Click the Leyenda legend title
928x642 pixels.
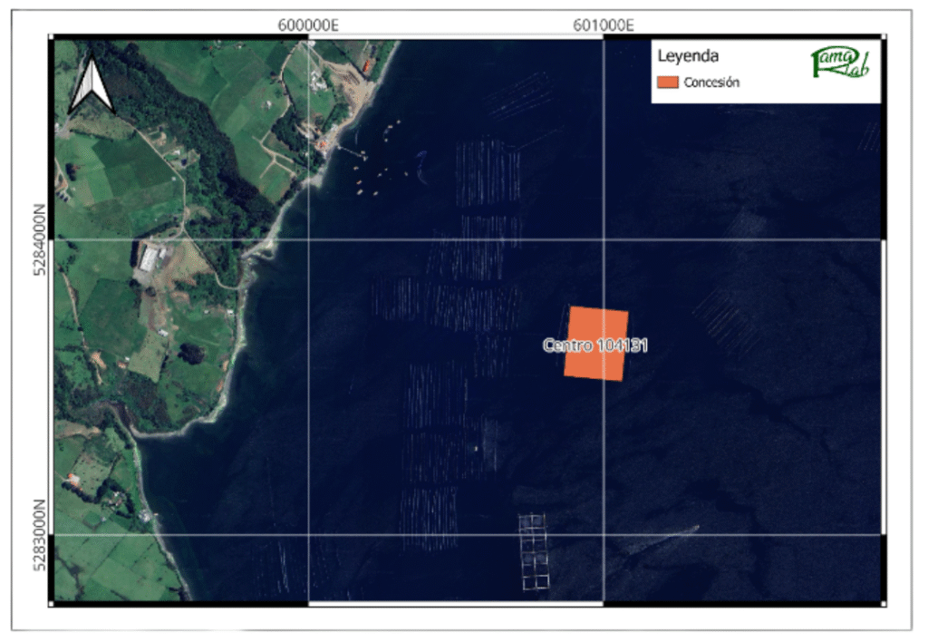[688, 56]
